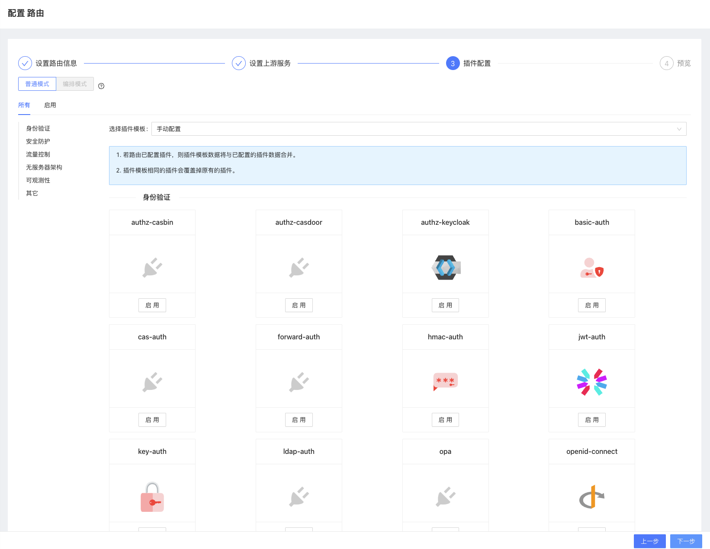Click the authz-casbin plug icon
The height and width of the screenshot is (549, 710).
[x=152, y=268]
